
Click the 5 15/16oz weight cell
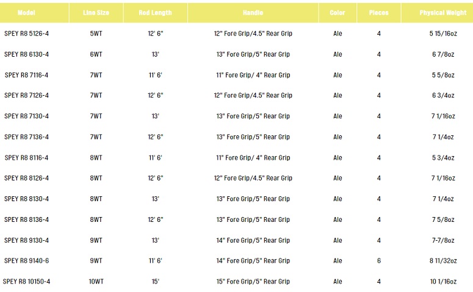tap(443, 34)
